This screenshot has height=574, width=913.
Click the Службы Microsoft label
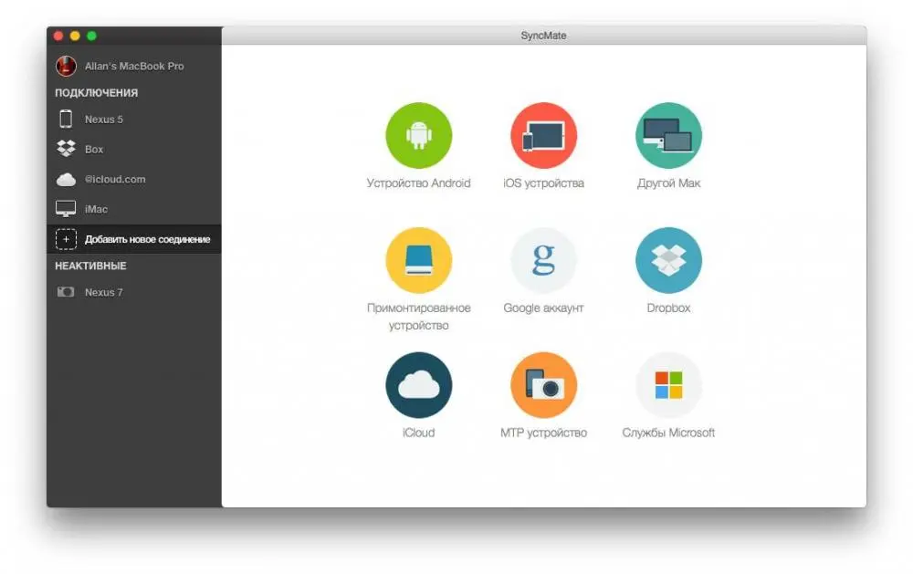coord(668,433)
